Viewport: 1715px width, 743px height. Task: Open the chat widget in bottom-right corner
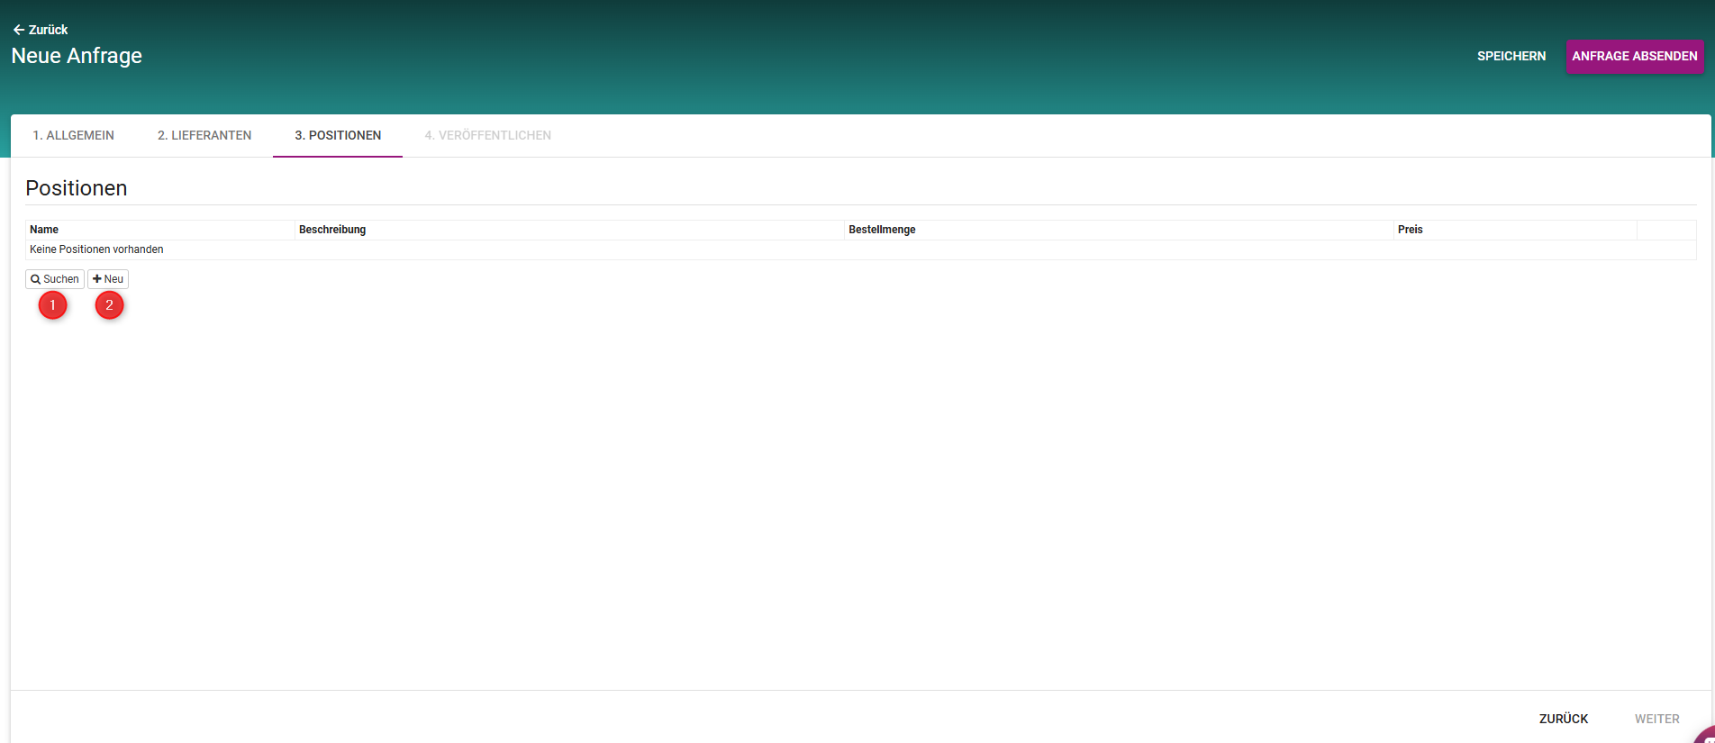[1705, 735]
